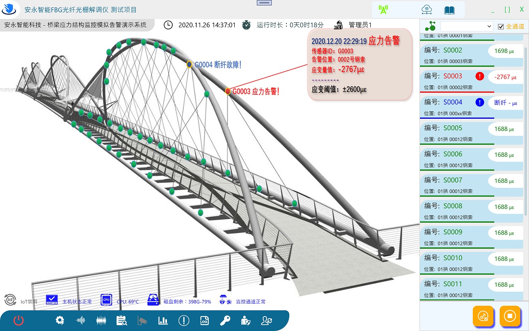
Task: Click the G0003 red alarm marker on bridge
Action: [x=228, y=91]
